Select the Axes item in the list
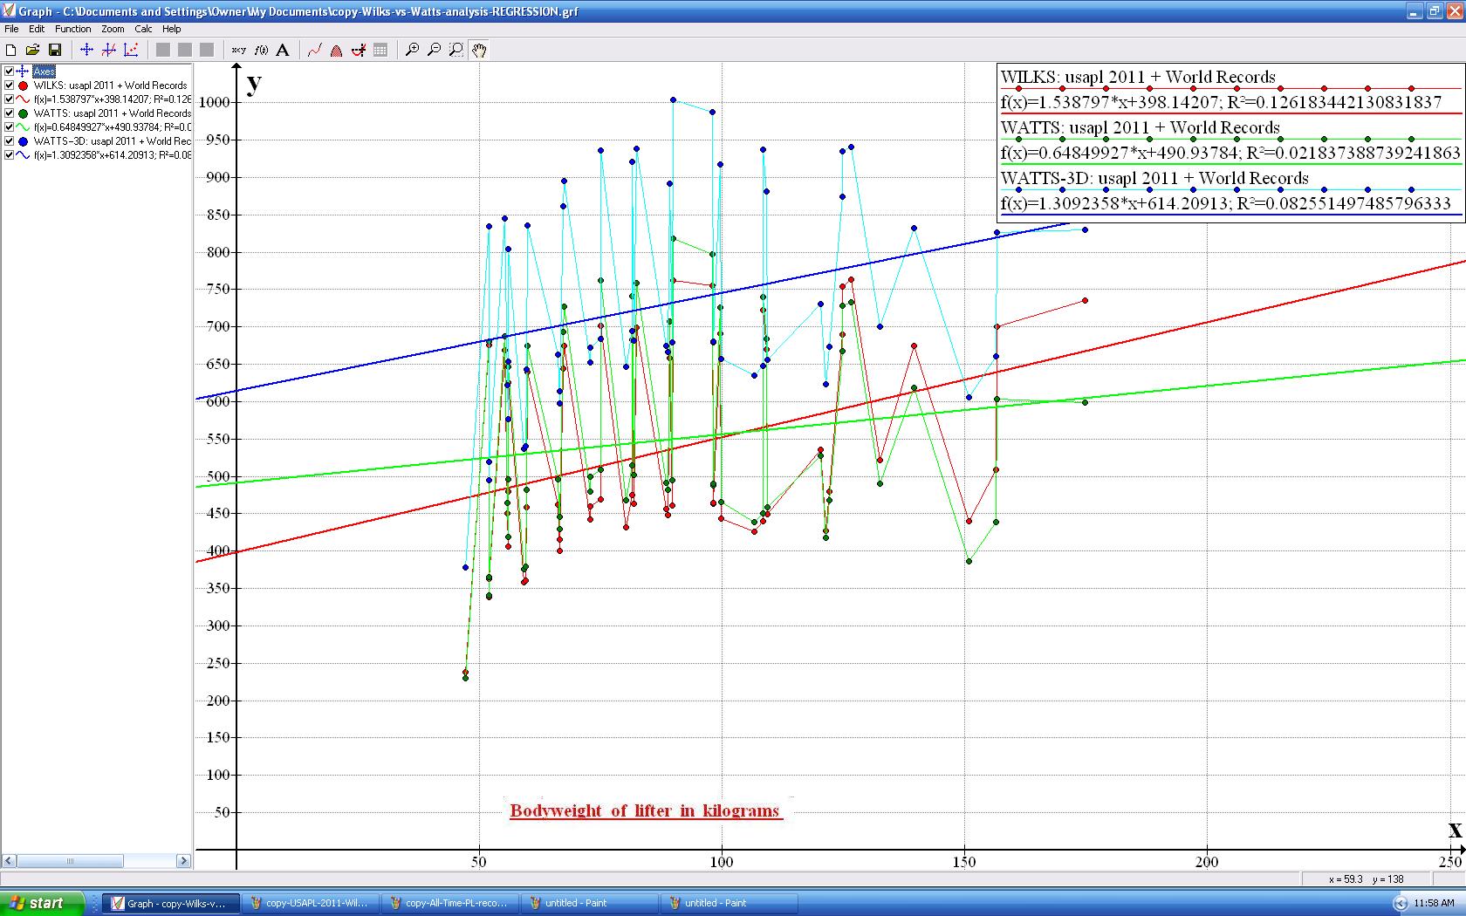The height and width of the screenshot is (916, 1466). 44,72
